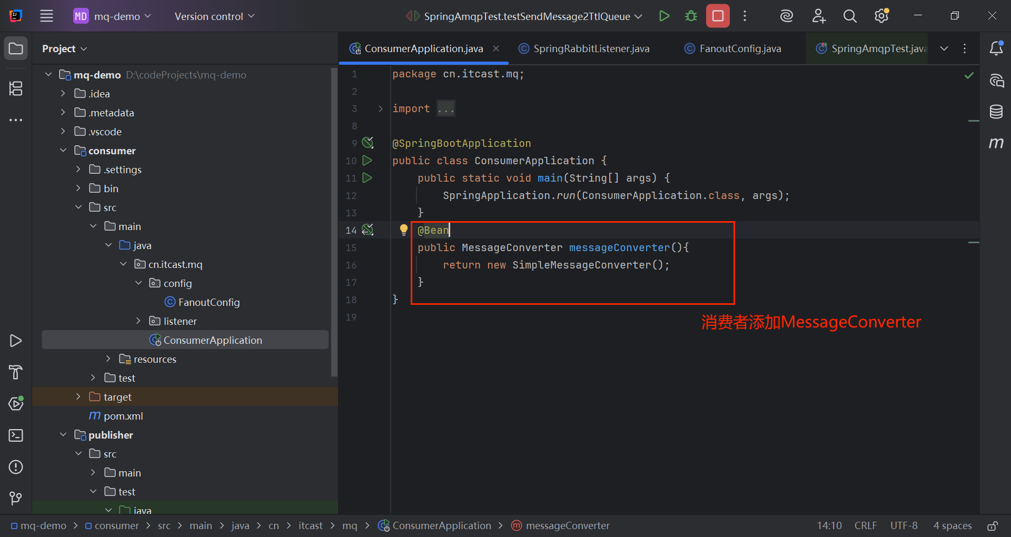Image resolution: width=1011 pixels, height=537 pixels.
Task: Click the run gutter icon on line 11
Action: tap(368, 177)
